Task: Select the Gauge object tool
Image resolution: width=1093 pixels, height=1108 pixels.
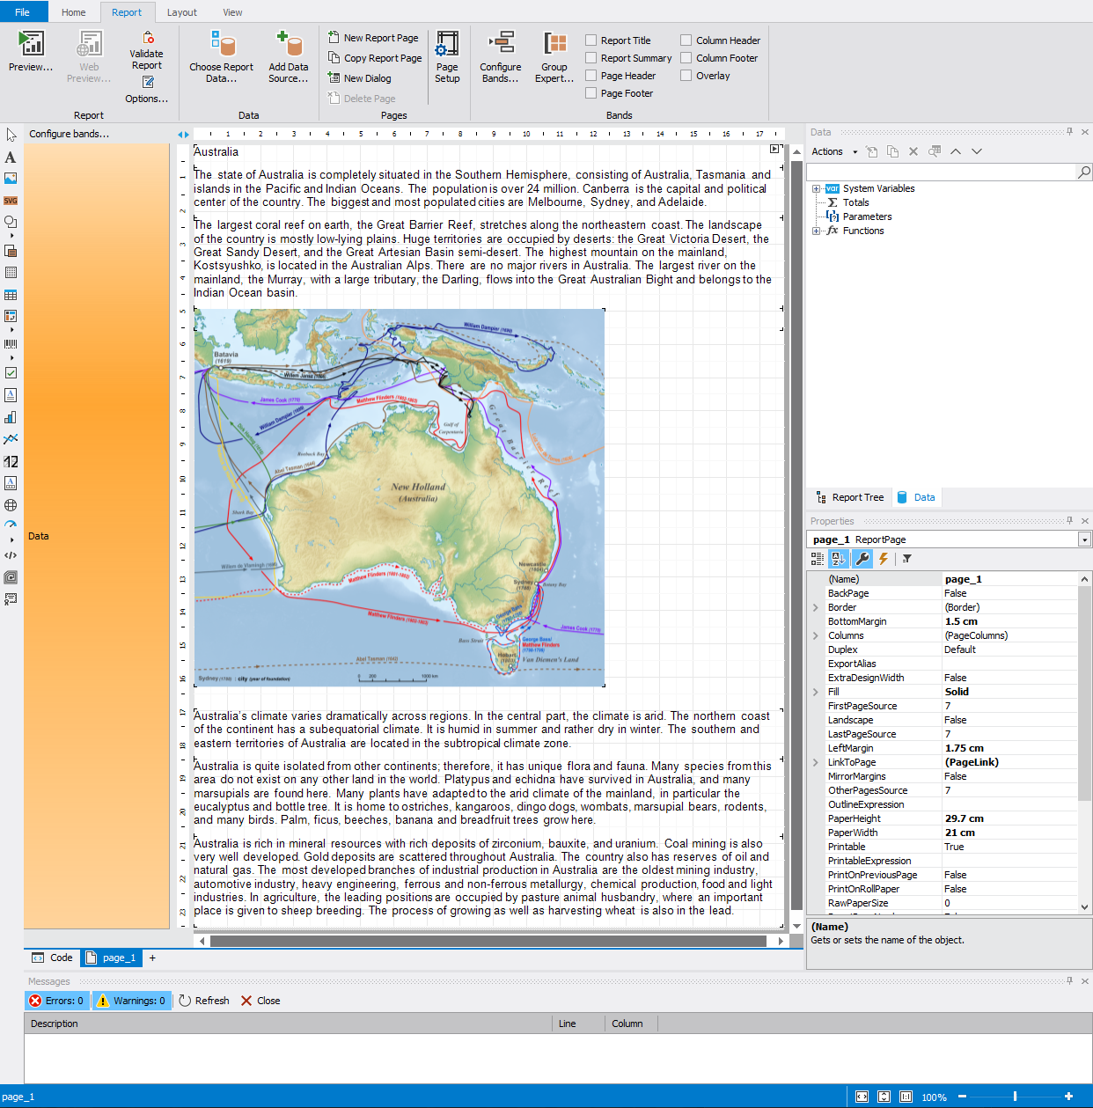Action: pos(11,525)
